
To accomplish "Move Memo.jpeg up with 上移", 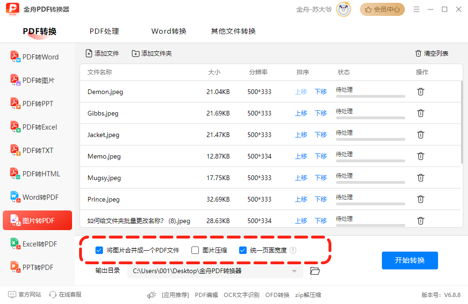I will click(x=301, y=156).
